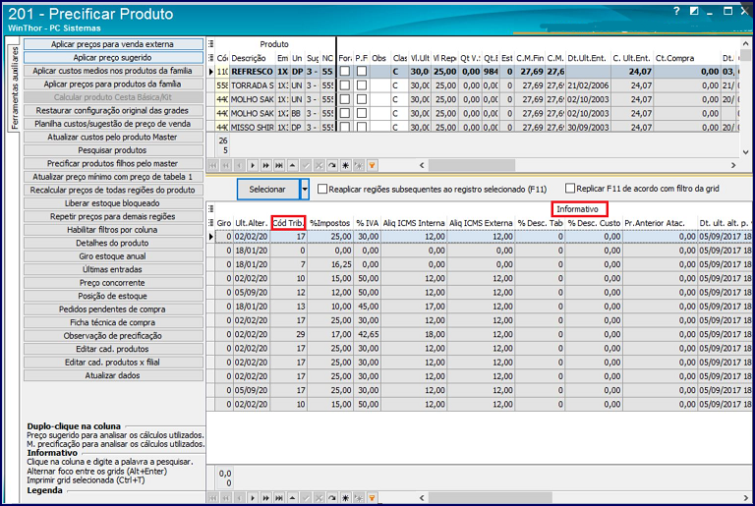Viewport: 755px width, 506px height.
Task: Click Últimas entradas button
Action: 114,269
